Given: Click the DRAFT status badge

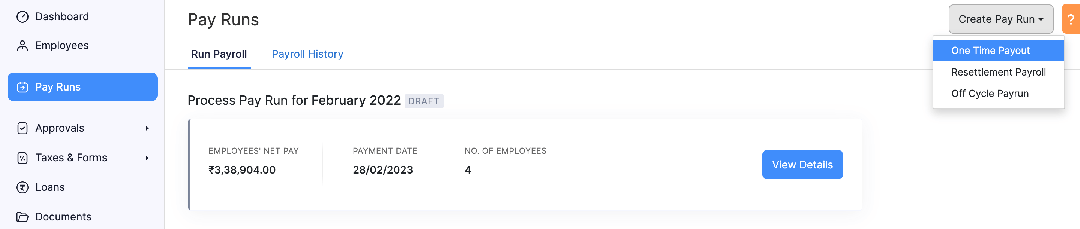Looking at the screenshot, I should pyautogui.click(x=423, y=101).
